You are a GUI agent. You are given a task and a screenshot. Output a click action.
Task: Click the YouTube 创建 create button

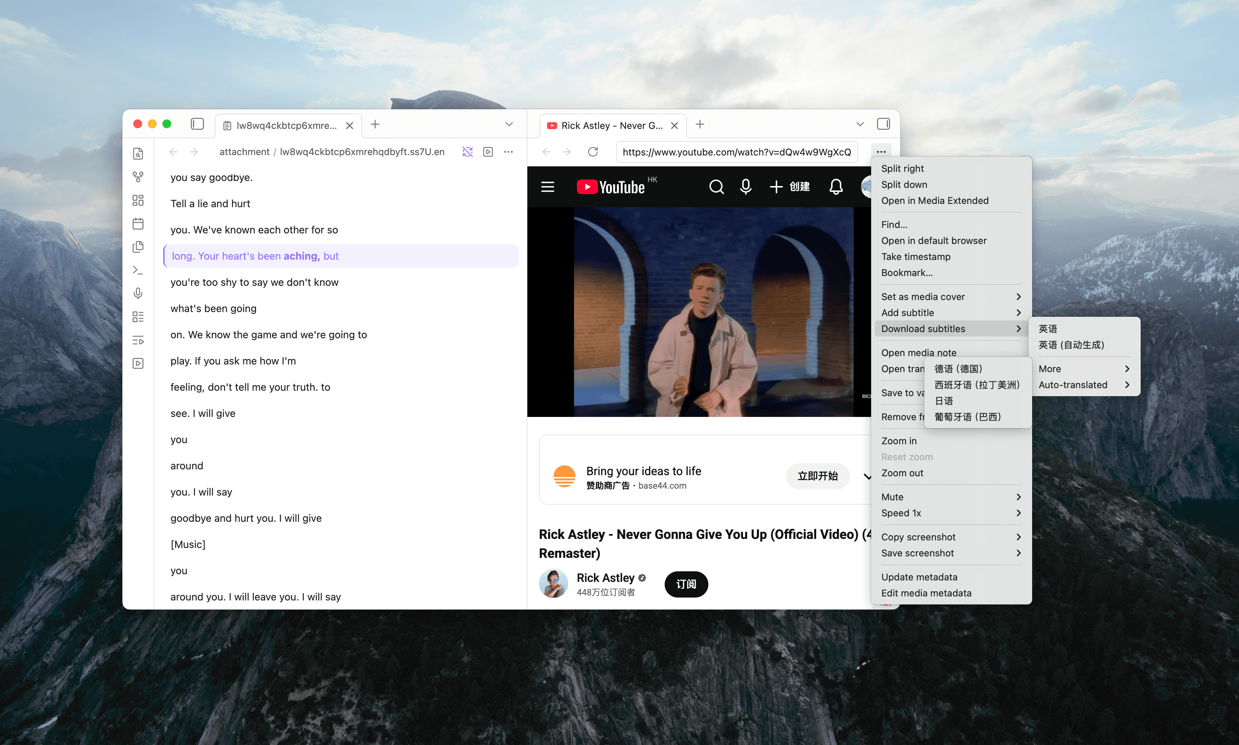pos(790,187)
